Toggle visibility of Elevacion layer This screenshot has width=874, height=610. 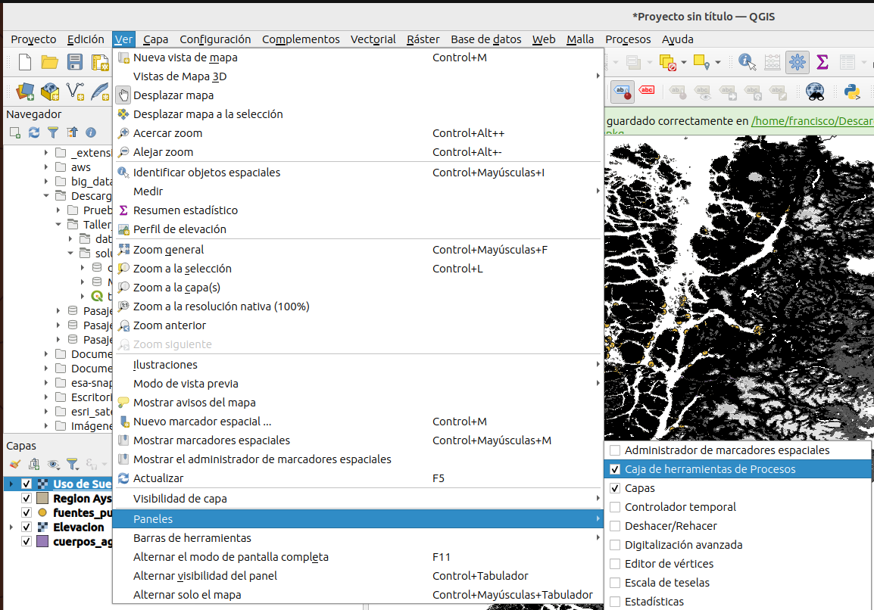(x=27, y=527)
